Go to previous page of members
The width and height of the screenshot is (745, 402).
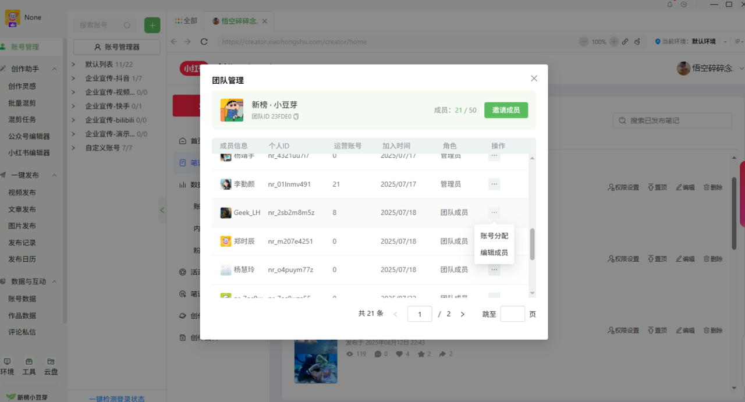click(396, 314)
